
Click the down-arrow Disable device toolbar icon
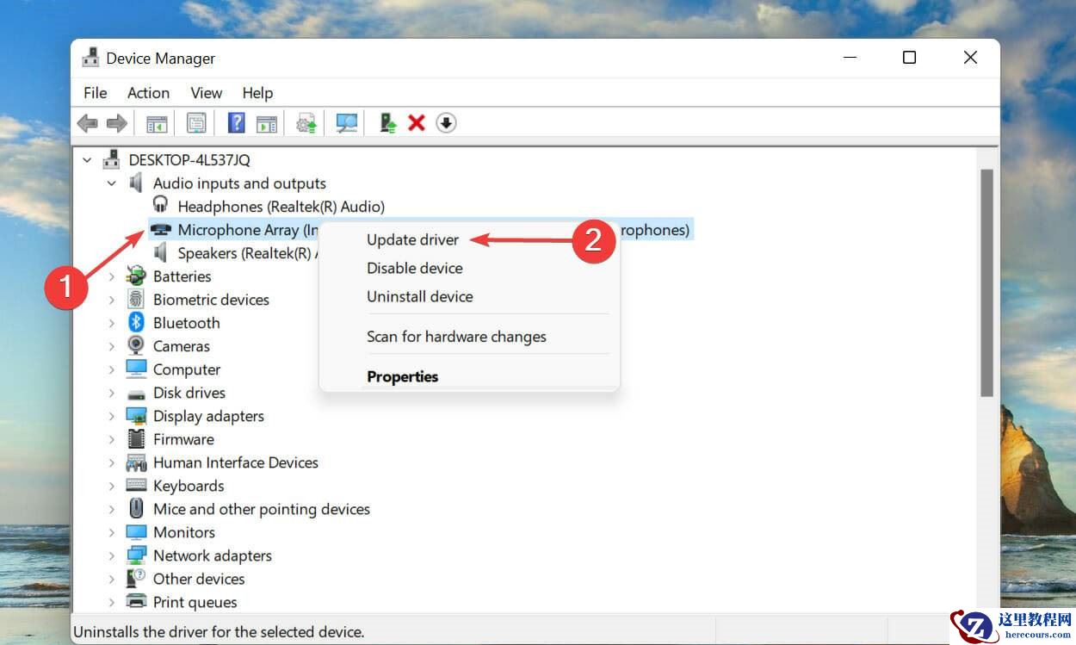pyautogui.click(x=445, y=124)
